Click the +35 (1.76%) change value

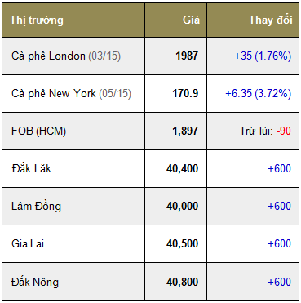point(263,56)
